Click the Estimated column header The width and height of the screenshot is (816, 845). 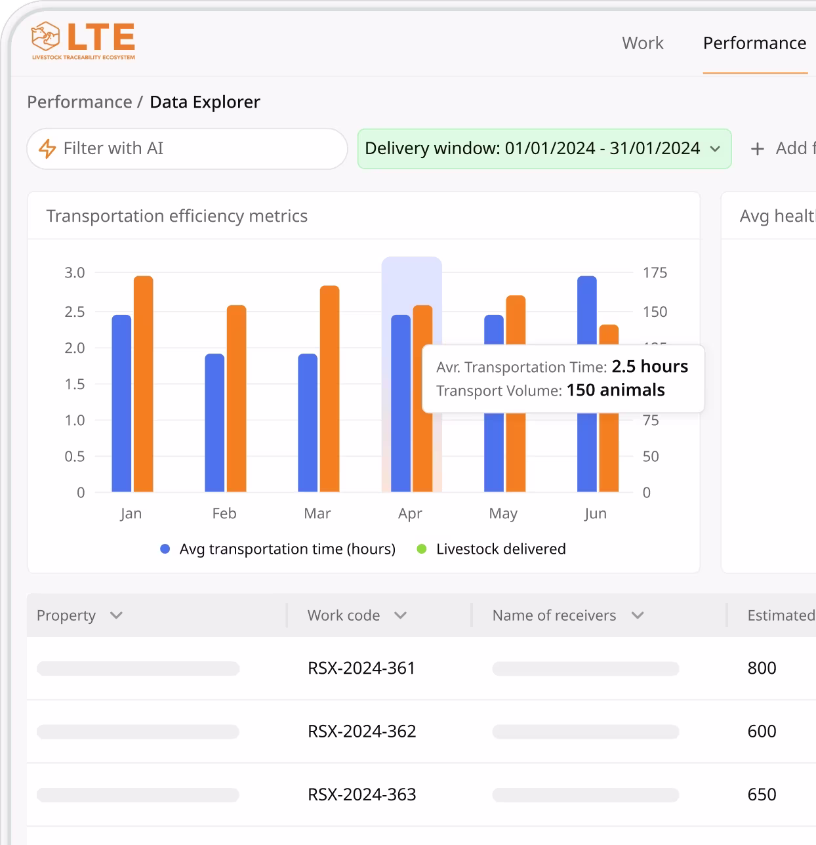pos(781,615)
